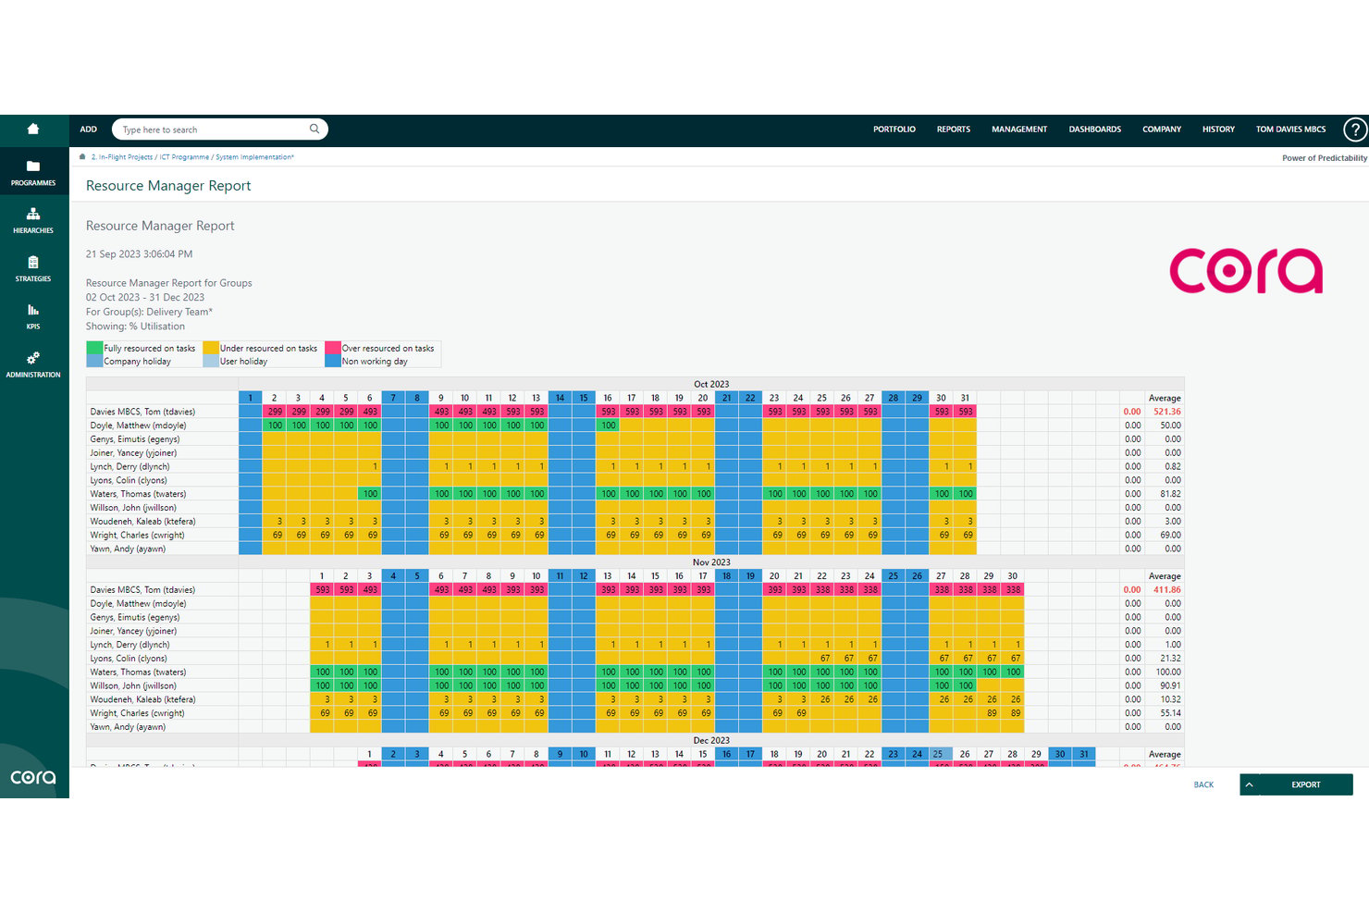Focus the 'Type here to search' field
The image size is (1369, 913).
(220, 130)
